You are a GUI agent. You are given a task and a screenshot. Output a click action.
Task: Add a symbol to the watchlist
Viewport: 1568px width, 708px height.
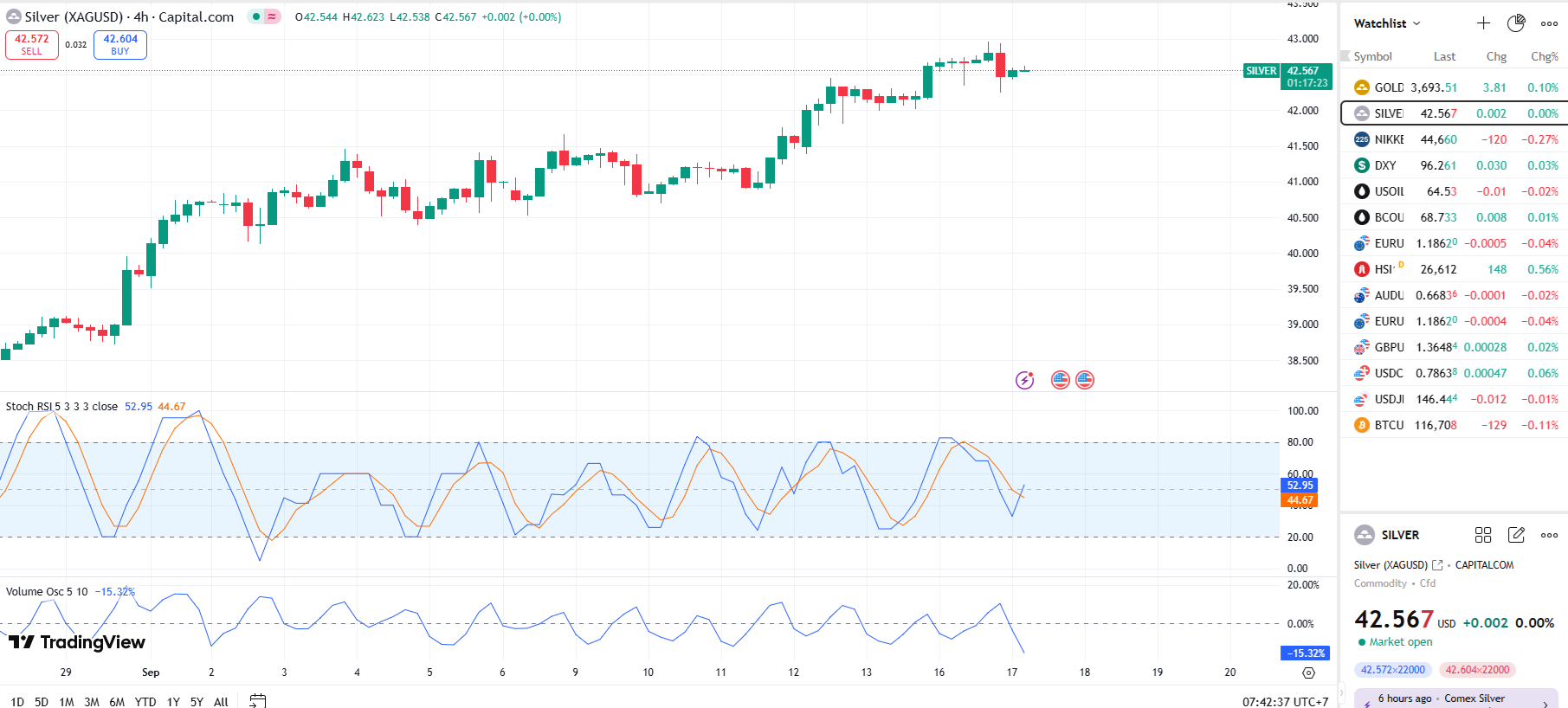pyautogui.click(x=1483, y=23)
